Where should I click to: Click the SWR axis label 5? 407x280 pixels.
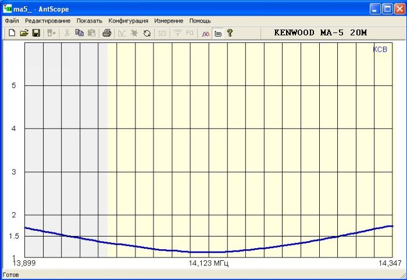click(14, 85)
